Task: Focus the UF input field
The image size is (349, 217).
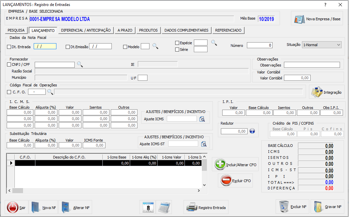Action: [x=143, y=78]
